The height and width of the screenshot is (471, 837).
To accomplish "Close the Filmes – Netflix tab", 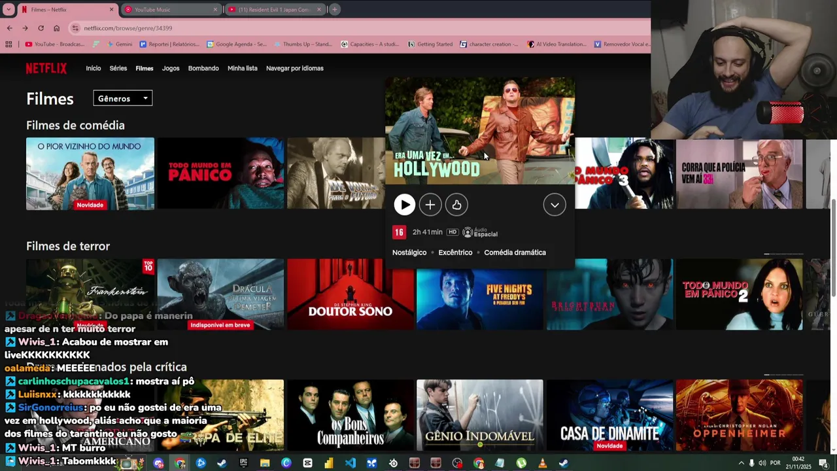I will [x=111, y=9].
